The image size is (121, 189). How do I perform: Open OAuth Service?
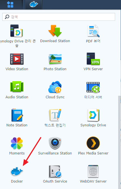pyautogui.click(x=55, y=171)
